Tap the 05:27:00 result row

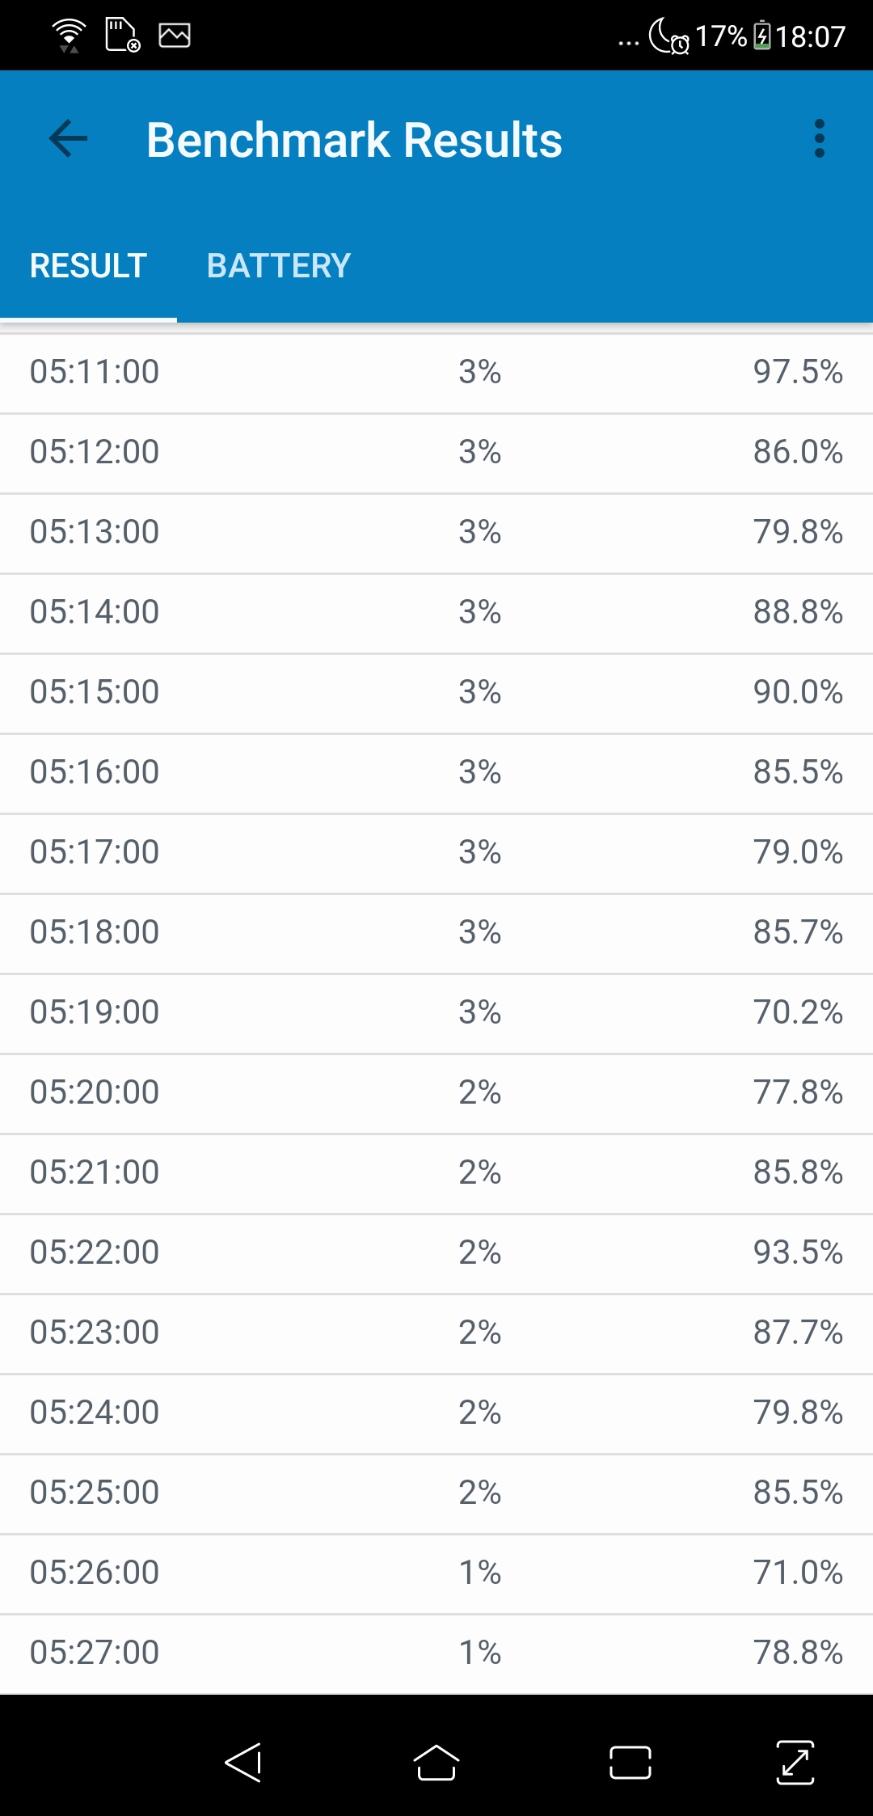(x=436, y=1653)
